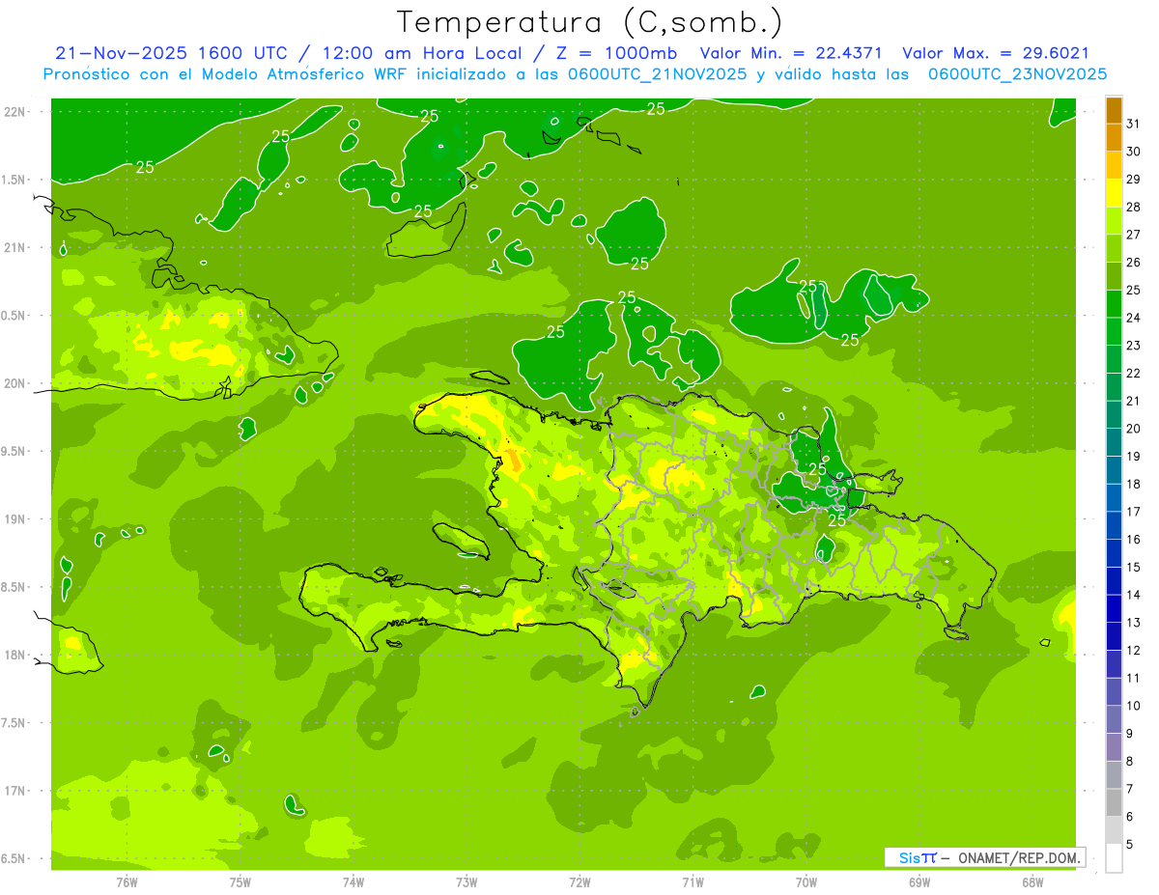Viewport: 1159px width, 895px height.
Task: Click the 18N latitude axis label
Action: [16, 655]
